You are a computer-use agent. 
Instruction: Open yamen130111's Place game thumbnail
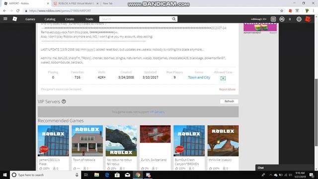tap(53, 141)
